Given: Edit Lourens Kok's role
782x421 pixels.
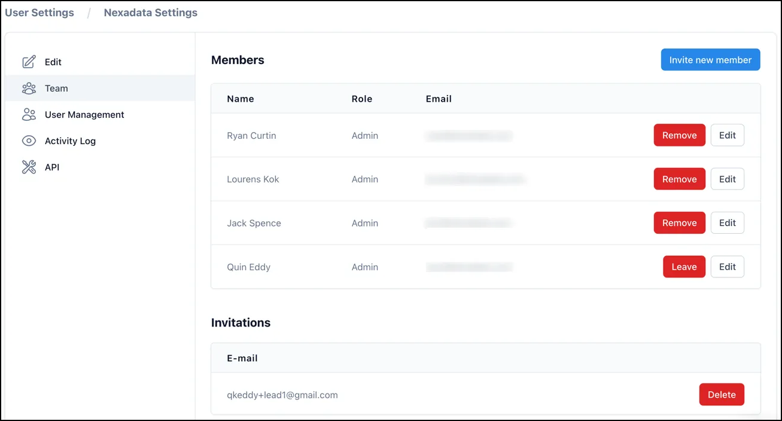Looking at the screenshot, I should pyautogui.click(x=727, y=179).
